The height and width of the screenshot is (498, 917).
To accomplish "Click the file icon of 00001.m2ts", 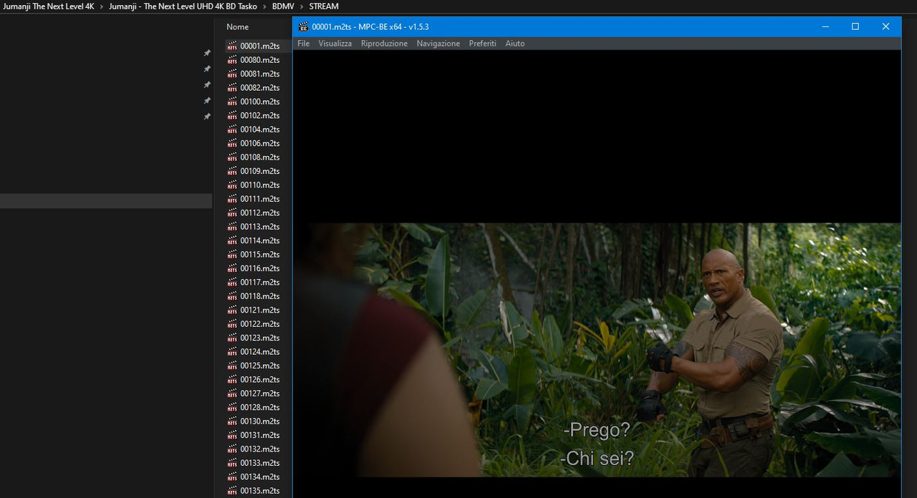I will coord(232,46).
